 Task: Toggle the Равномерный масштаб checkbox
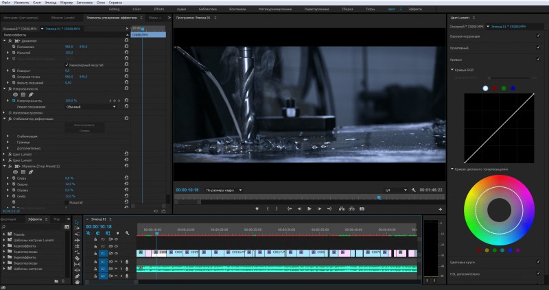point(67,64)
